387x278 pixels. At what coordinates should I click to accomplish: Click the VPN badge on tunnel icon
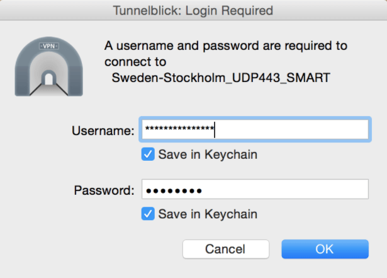[x=49, y=46]
